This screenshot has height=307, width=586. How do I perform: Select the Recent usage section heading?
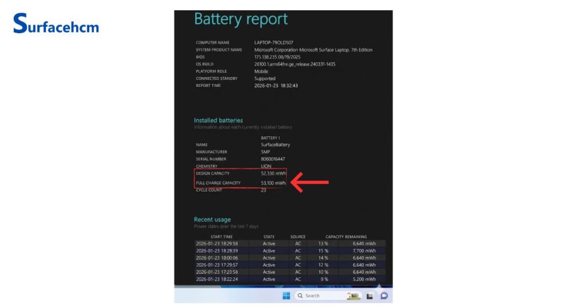pyautogui.click(x=212, y=219)
